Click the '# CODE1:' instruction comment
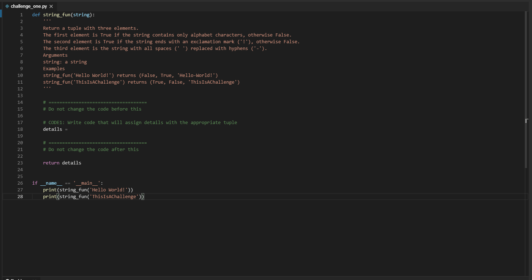This screenshot has width=532, height=280. click(x=140, y=123)
